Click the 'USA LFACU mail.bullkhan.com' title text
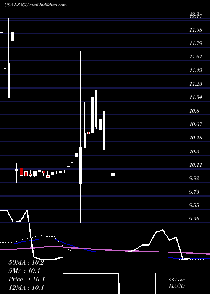Screen dimensions: 210x294 pyautogui.click(x=35, y=5)
